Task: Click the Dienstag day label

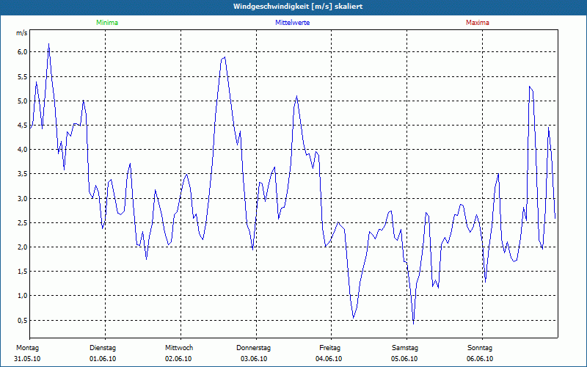Action: [x=103, y=348]
